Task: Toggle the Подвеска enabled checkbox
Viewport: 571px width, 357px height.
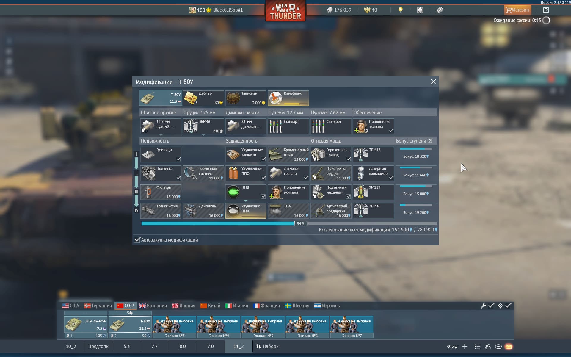Action: (x=178, y=178)
